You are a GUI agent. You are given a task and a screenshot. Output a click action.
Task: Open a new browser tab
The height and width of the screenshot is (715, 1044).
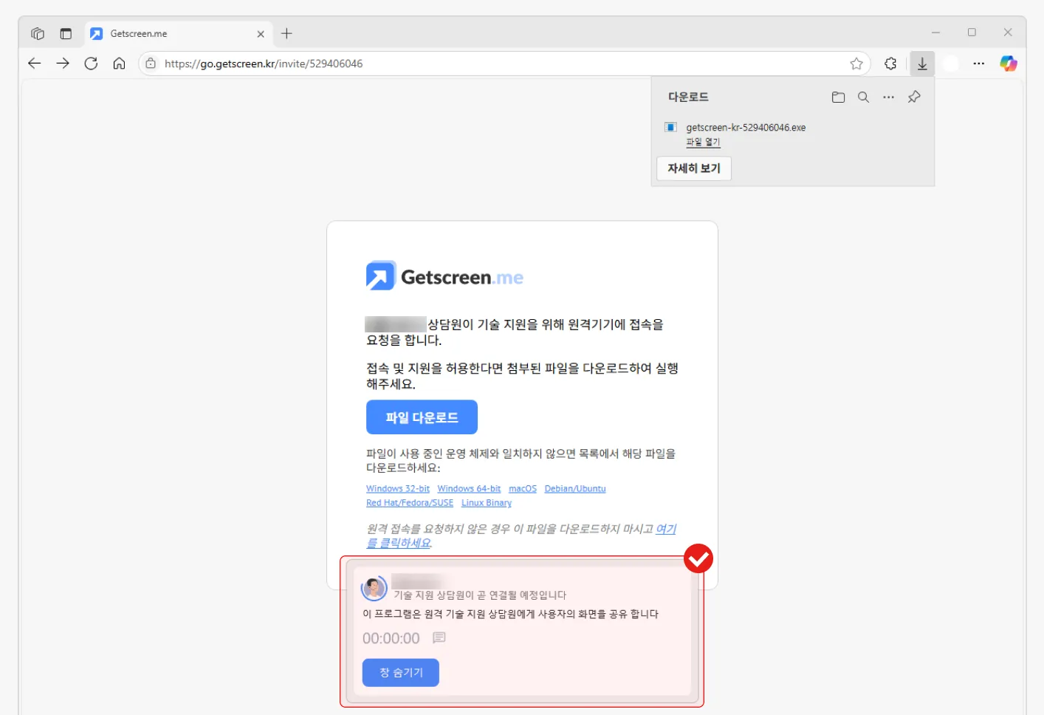[x=286, y=32]
